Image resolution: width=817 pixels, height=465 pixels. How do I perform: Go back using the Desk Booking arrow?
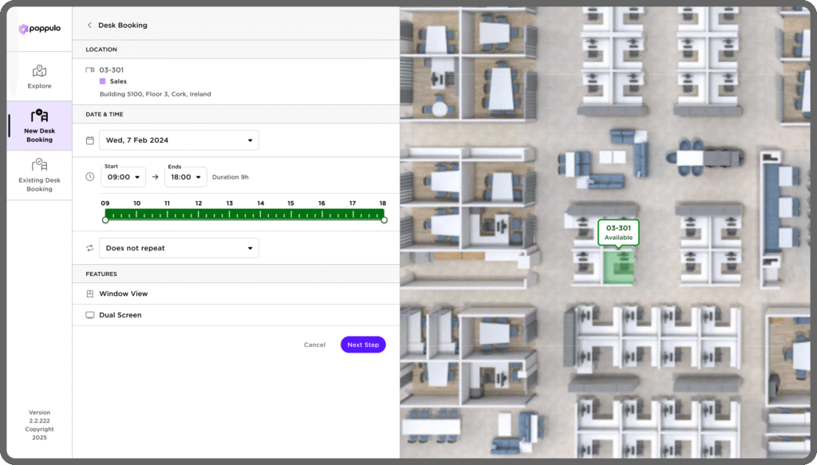click(89, 26)
